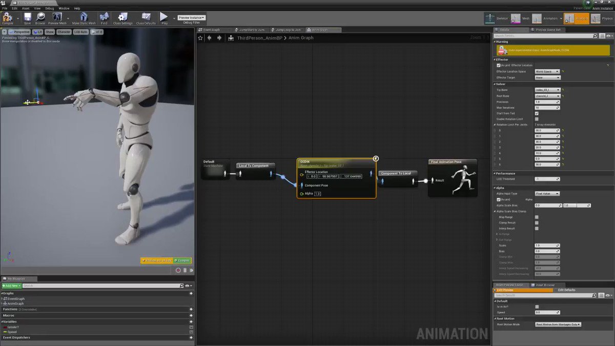Open Tip Bone dropdown
Viewport: 615px width, 346px height.
[x=547, y=90]
